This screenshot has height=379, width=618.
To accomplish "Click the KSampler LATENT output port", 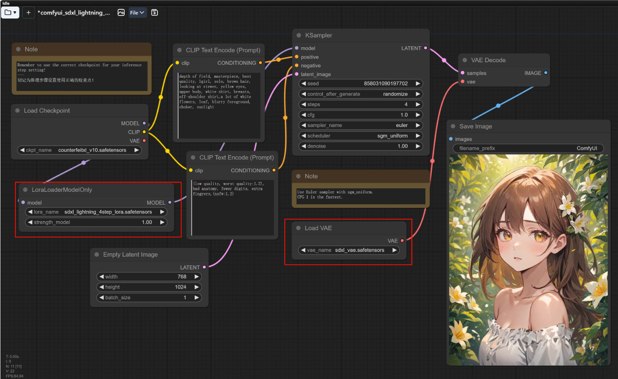I will (x=425, y=48).
